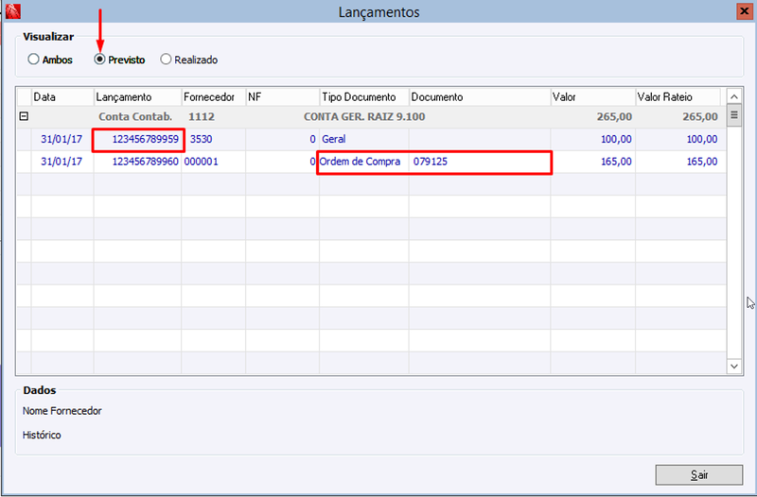The width and height of the screenshot is (757, 497).
Task: Collapse the Conta Contab. 1112 group
Action: (x=24, y=116)
